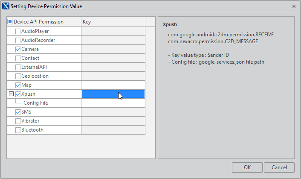Close the Setting Device Permission Value dialog
Viewport: 301px width, 179px height.
294,6
